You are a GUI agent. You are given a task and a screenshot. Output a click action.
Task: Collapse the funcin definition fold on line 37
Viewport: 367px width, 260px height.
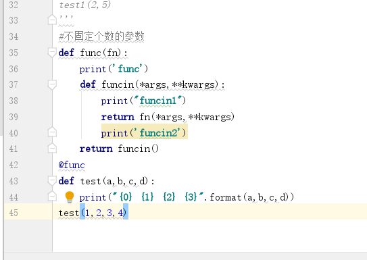point(52,84)
